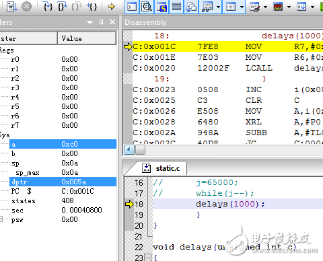Click disassembly line C:0x0028 XRL
323x261 pixels.
227,122
